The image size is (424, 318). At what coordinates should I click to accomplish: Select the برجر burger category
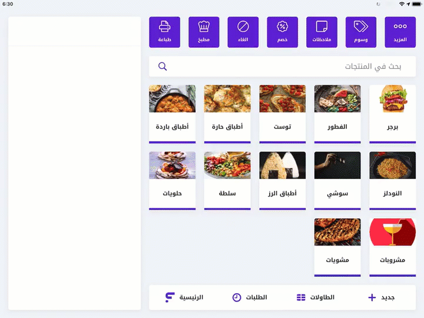[392, 114]
